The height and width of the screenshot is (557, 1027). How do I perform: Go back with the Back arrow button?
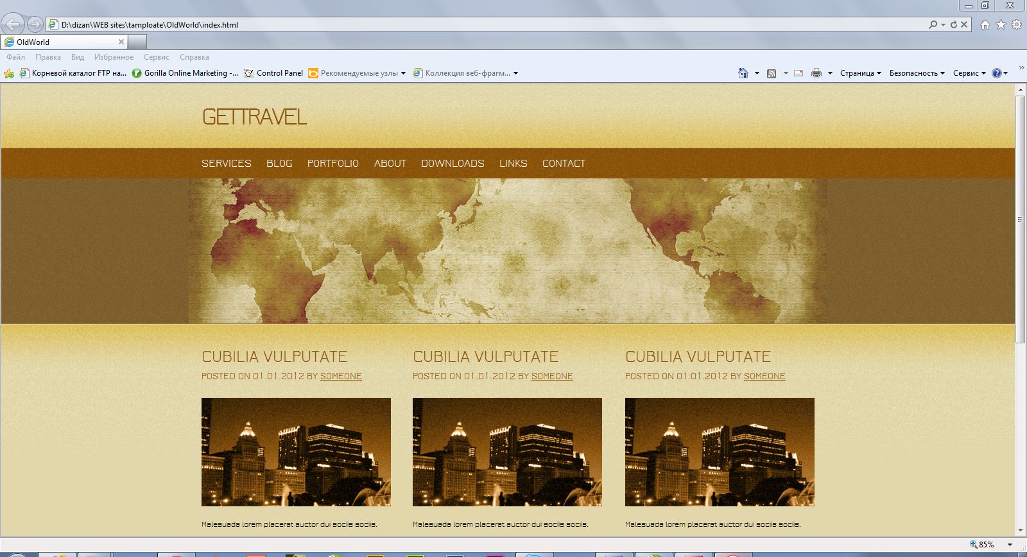(x=13, y=24)
